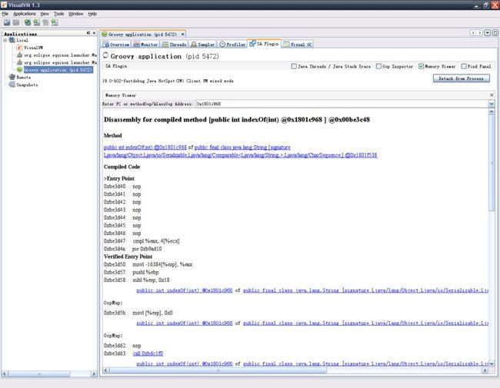
Task: Open the Applications menu
Action: click(x=25, y=14)
